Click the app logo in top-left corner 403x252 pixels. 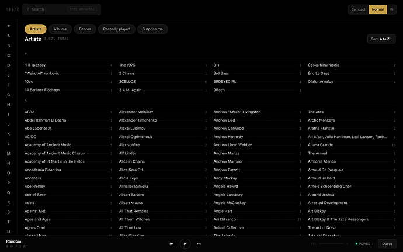(x=13, y=9)
